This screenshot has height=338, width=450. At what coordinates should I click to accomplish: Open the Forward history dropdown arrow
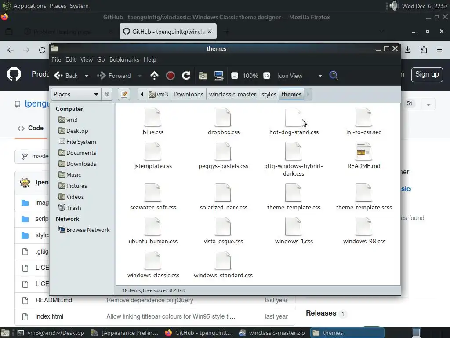click(140, 76)
